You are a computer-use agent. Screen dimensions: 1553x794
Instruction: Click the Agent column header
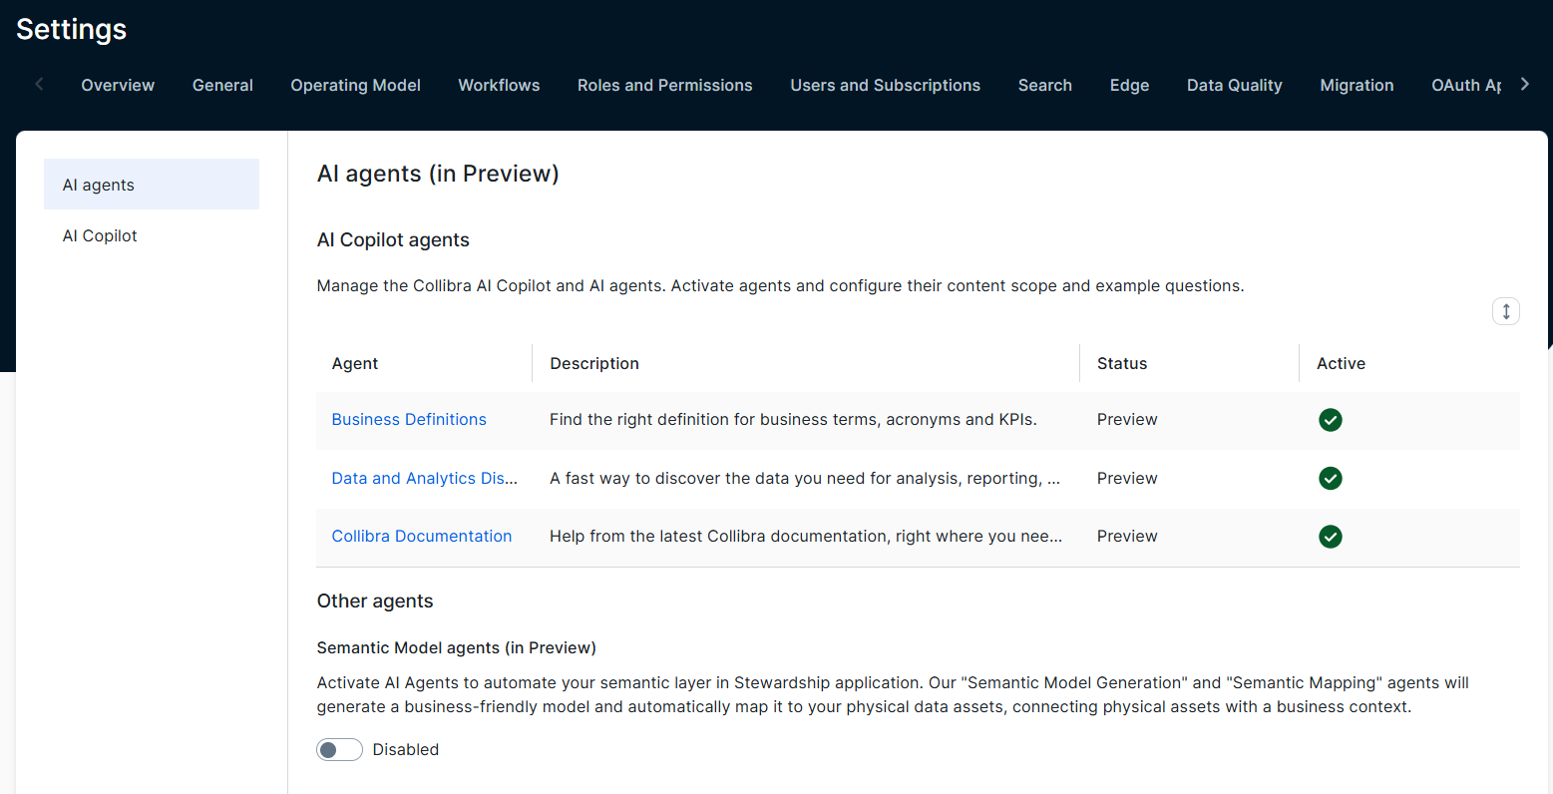coord(355,364)
